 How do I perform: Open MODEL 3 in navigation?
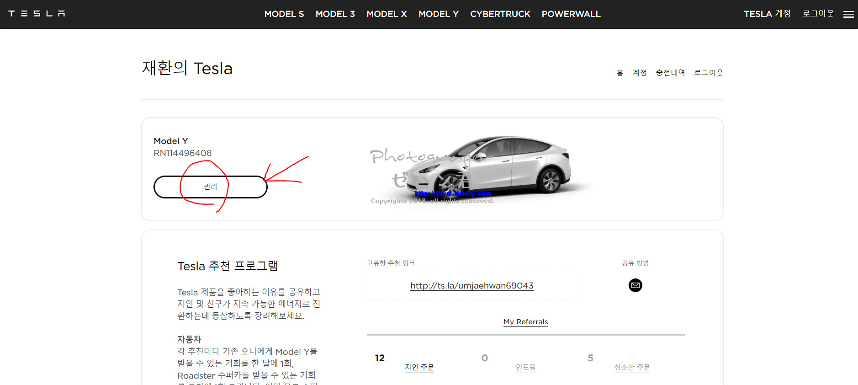[x=335, y=14]
